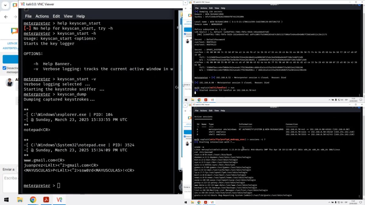Open File Explorer icon under Active sessions window

(x=193, y=202)
